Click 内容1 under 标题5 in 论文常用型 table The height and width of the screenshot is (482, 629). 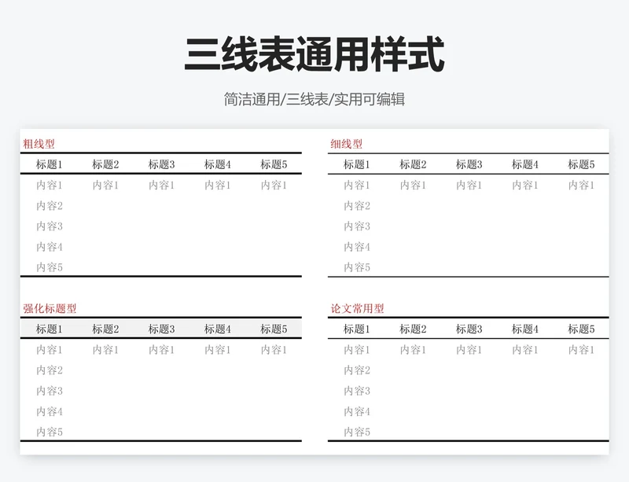[x=581, y=350]
